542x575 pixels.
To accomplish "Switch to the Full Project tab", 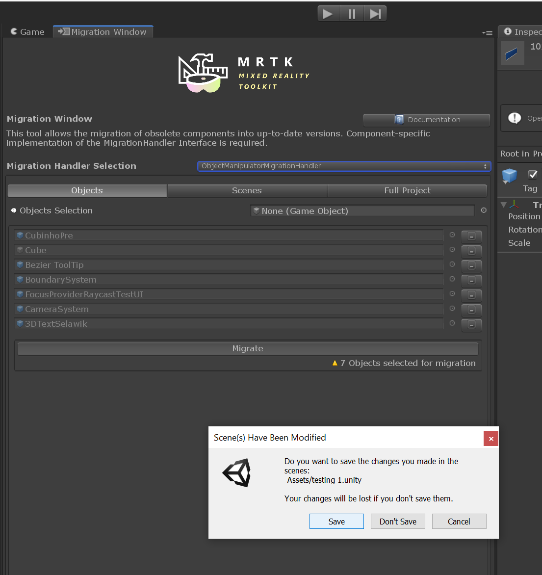I will click(407, 190).
